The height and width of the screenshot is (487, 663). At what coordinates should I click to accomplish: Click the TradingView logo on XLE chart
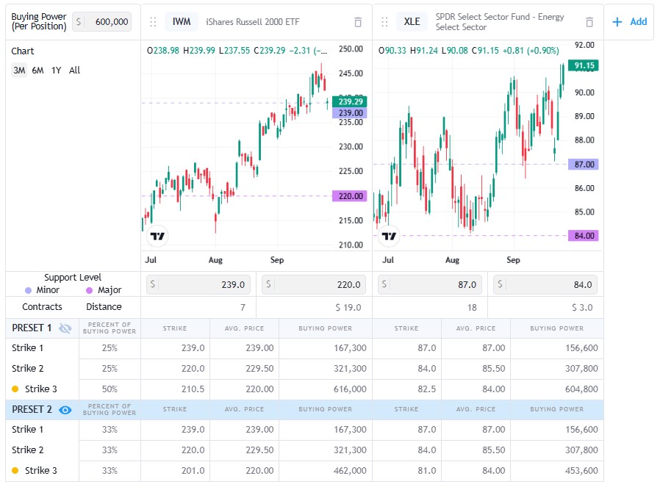click(x=389, y=237)
